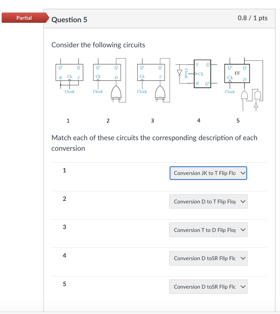
Task: Open the dropdown for circuit 2
Action: pyautogui.click(x=208, y=201)
